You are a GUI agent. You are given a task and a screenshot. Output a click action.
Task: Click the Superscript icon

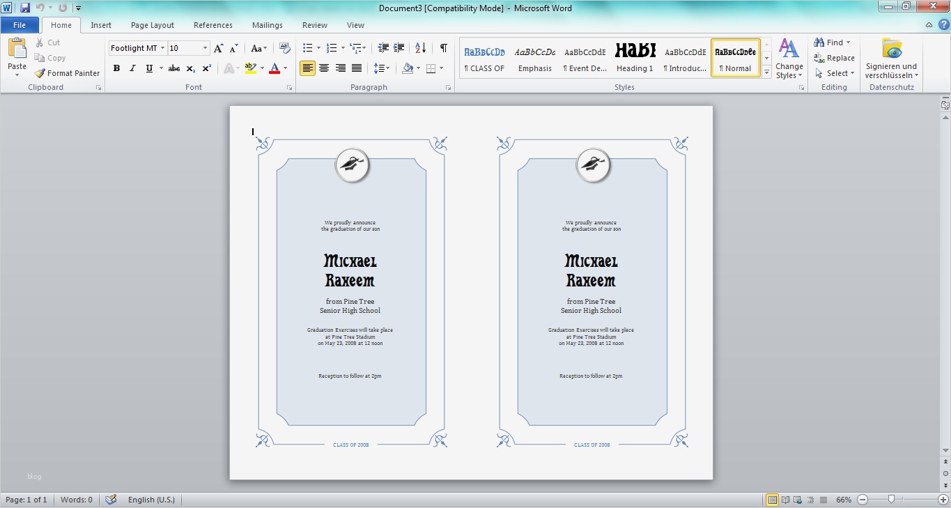click(x=207, y=68)
